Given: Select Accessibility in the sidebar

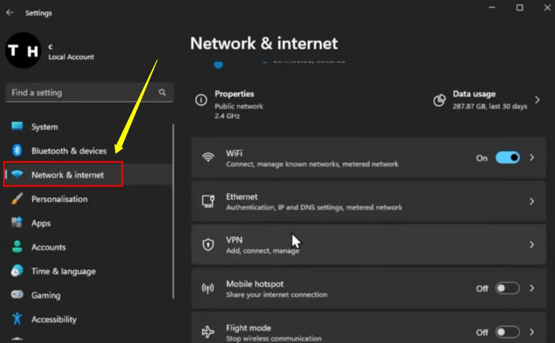Looking at the screenshot, I should (x=88, y=319).
